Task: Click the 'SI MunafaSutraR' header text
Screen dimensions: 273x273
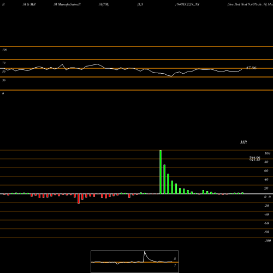Action: tap(67, 4)
